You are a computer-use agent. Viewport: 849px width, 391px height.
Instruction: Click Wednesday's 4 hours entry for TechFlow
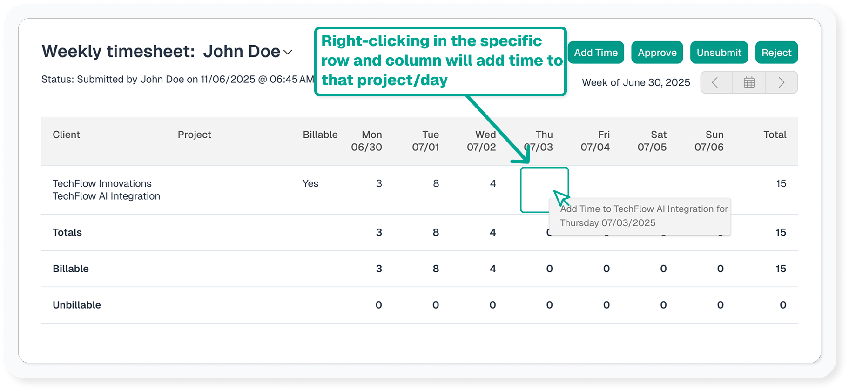pyautogui.click(x=492, y=183)
